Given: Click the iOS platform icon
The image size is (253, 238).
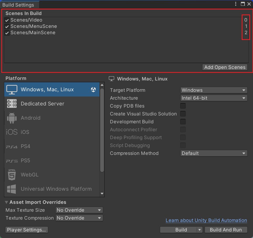Looking at the screenshot, I should [x=12, y=132].
